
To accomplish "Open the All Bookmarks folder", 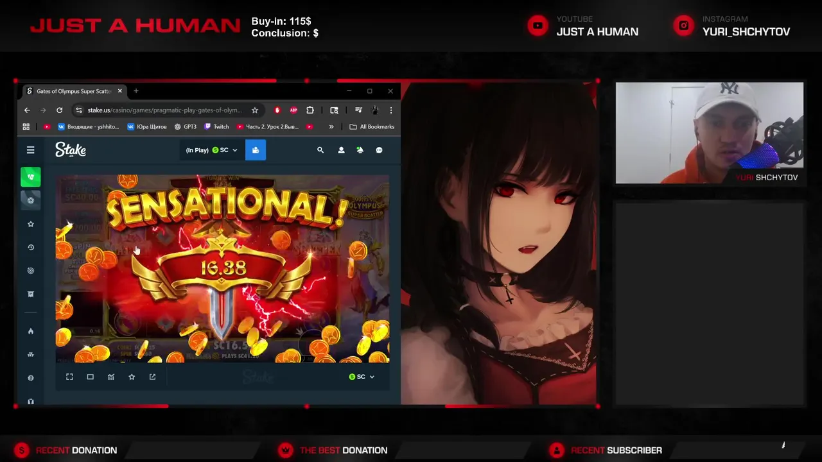I will pos(372,127).
